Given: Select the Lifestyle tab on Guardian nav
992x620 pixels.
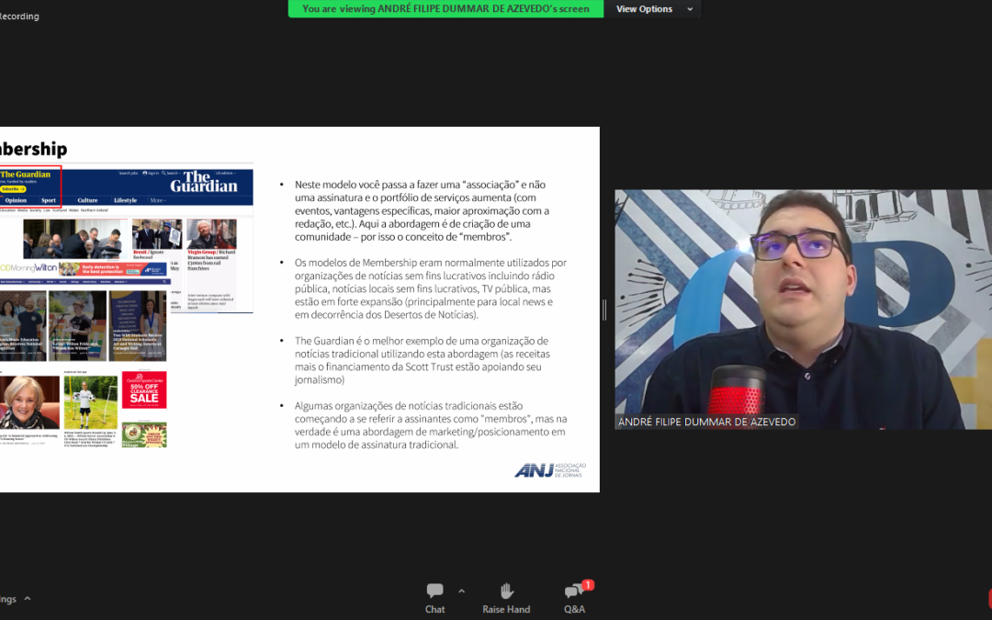Looking at the screenshot, I should click(x=125, y=200).
